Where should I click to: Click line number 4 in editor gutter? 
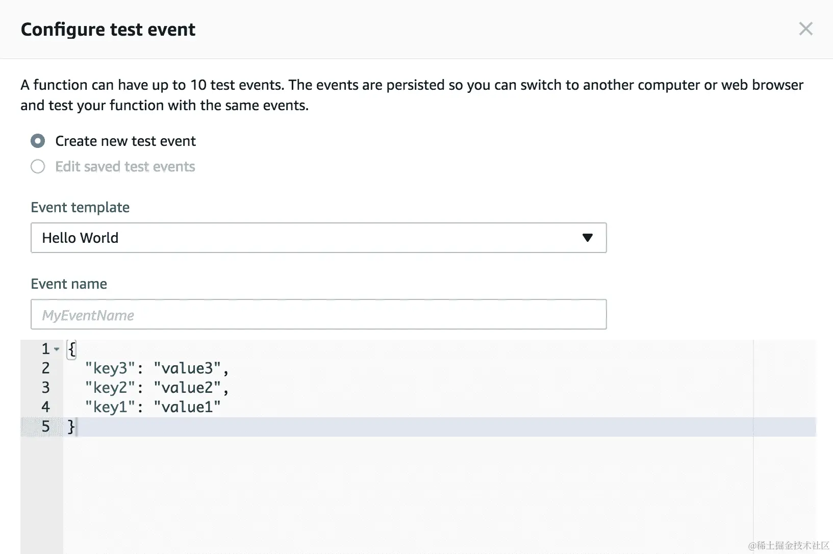(45, 407)
